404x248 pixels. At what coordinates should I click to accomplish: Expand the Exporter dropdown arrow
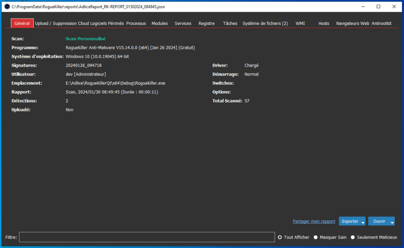pyautogui.click(x=363, y=222)
